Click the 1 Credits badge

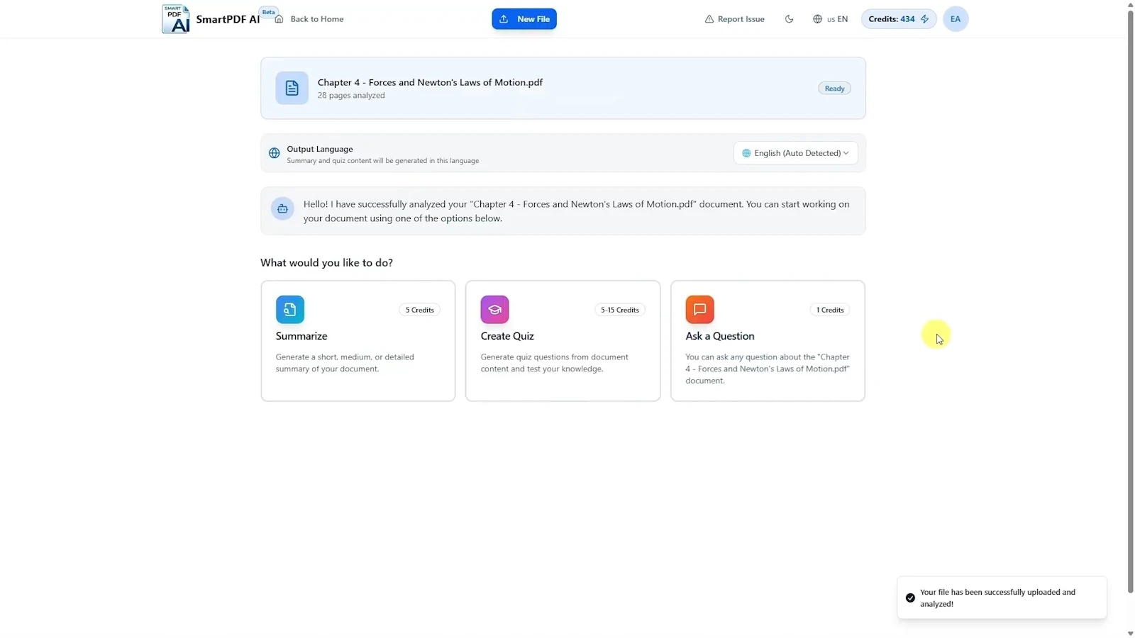pyautogui.click(x=830, y=310)
